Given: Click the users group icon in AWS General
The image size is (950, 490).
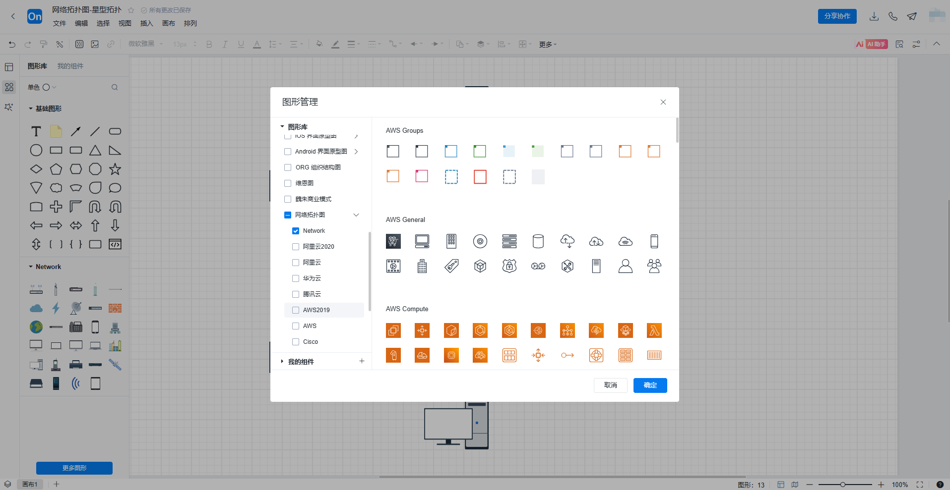Looking at the screenshot, I should [x=654, y=266].
